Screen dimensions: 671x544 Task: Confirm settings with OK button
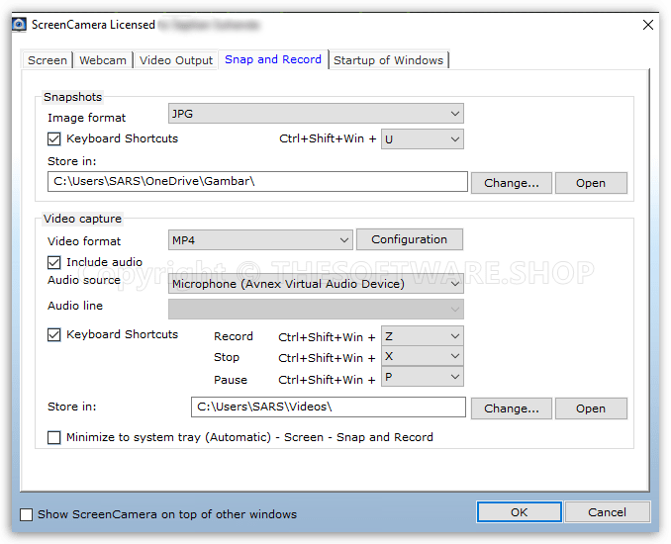[x=519, y=512]
